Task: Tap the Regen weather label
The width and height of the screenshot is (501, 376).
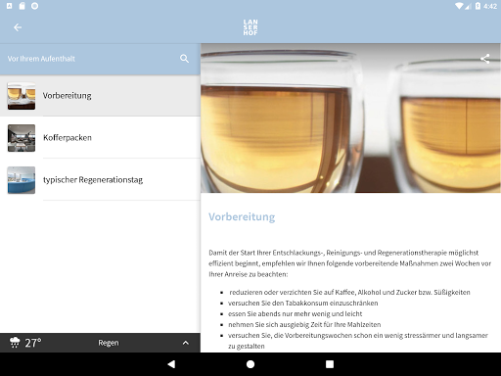Action: 109,343
